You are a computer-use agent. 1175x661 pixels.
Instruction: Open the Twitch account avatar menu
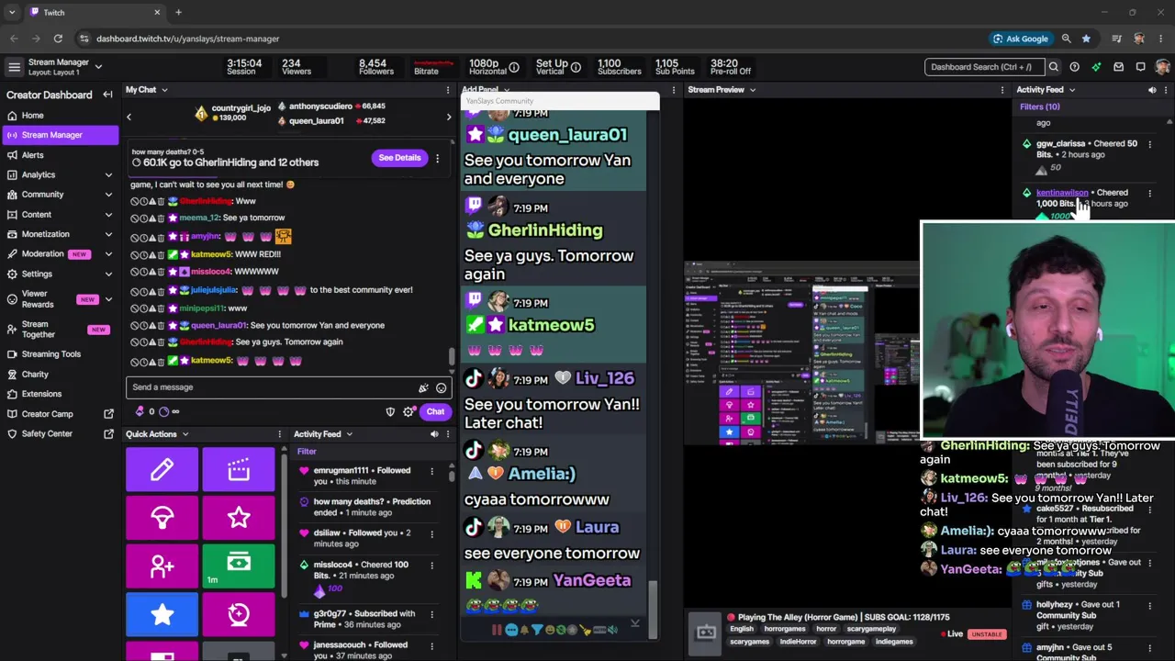(1162, 67)
